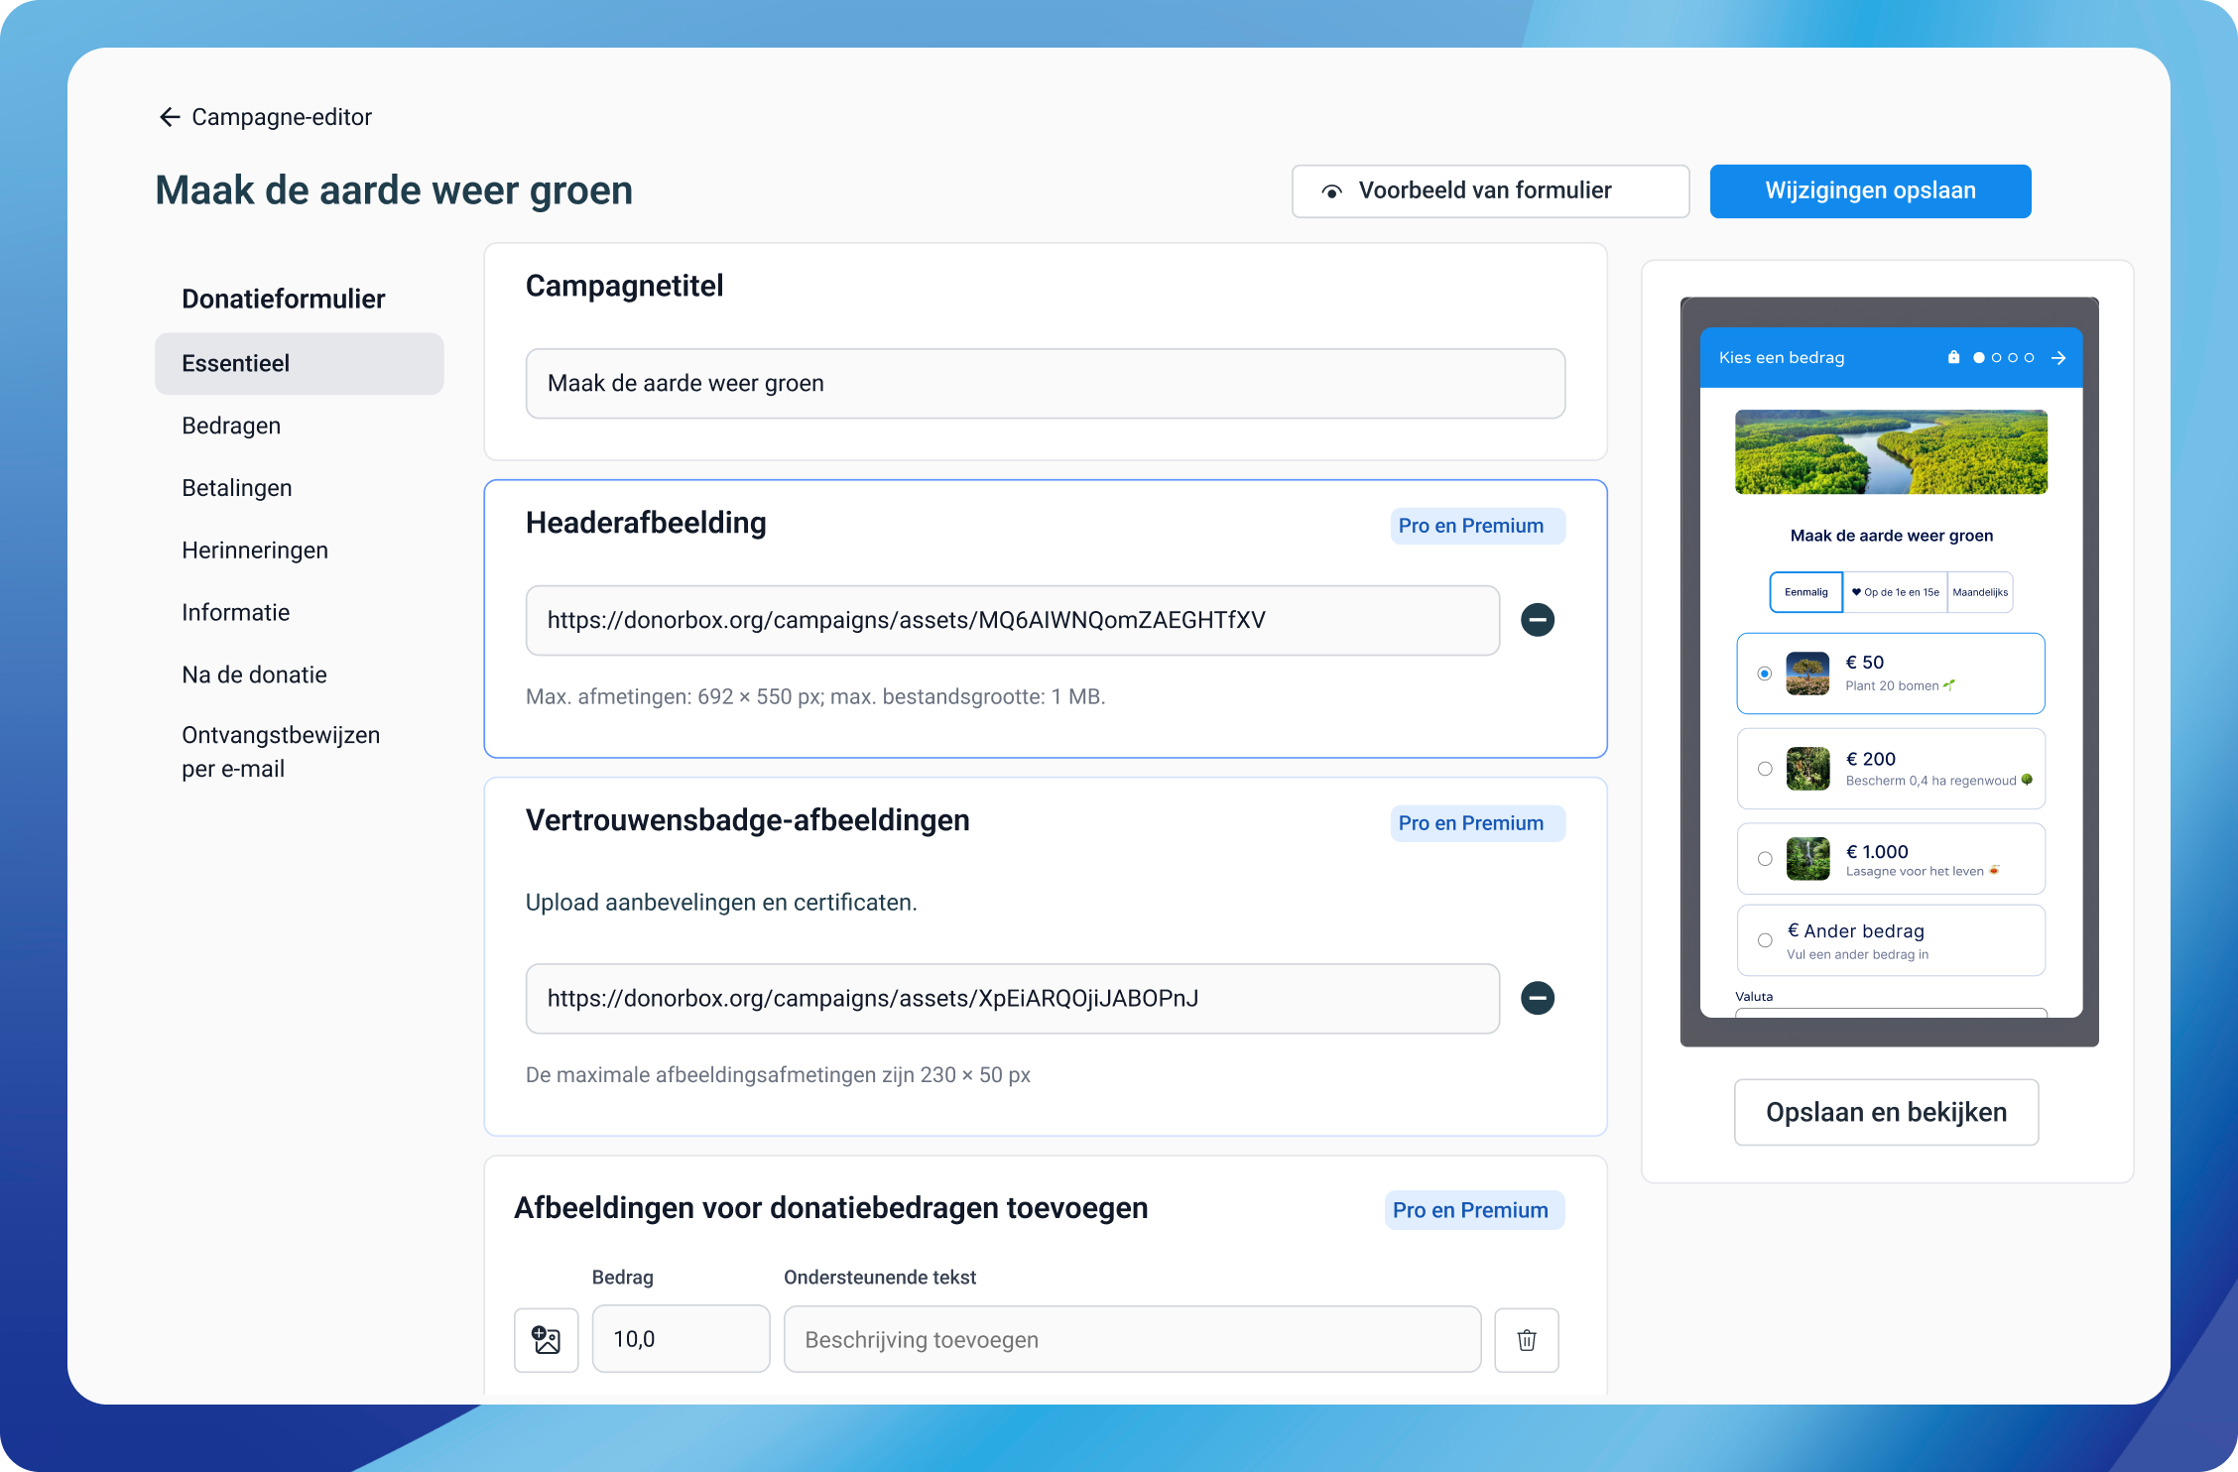Click the Headerafbeelding URL input field

pos(1012,621)
